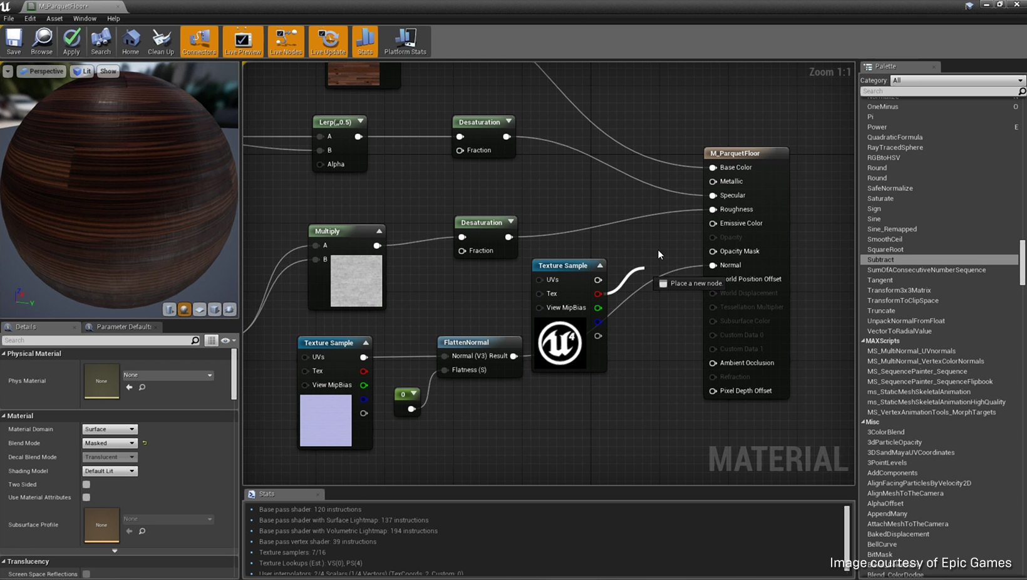The image size is (1027, 580).
Task: Click the Show button above the preview sphere
Action: click(x=108, y=71)
